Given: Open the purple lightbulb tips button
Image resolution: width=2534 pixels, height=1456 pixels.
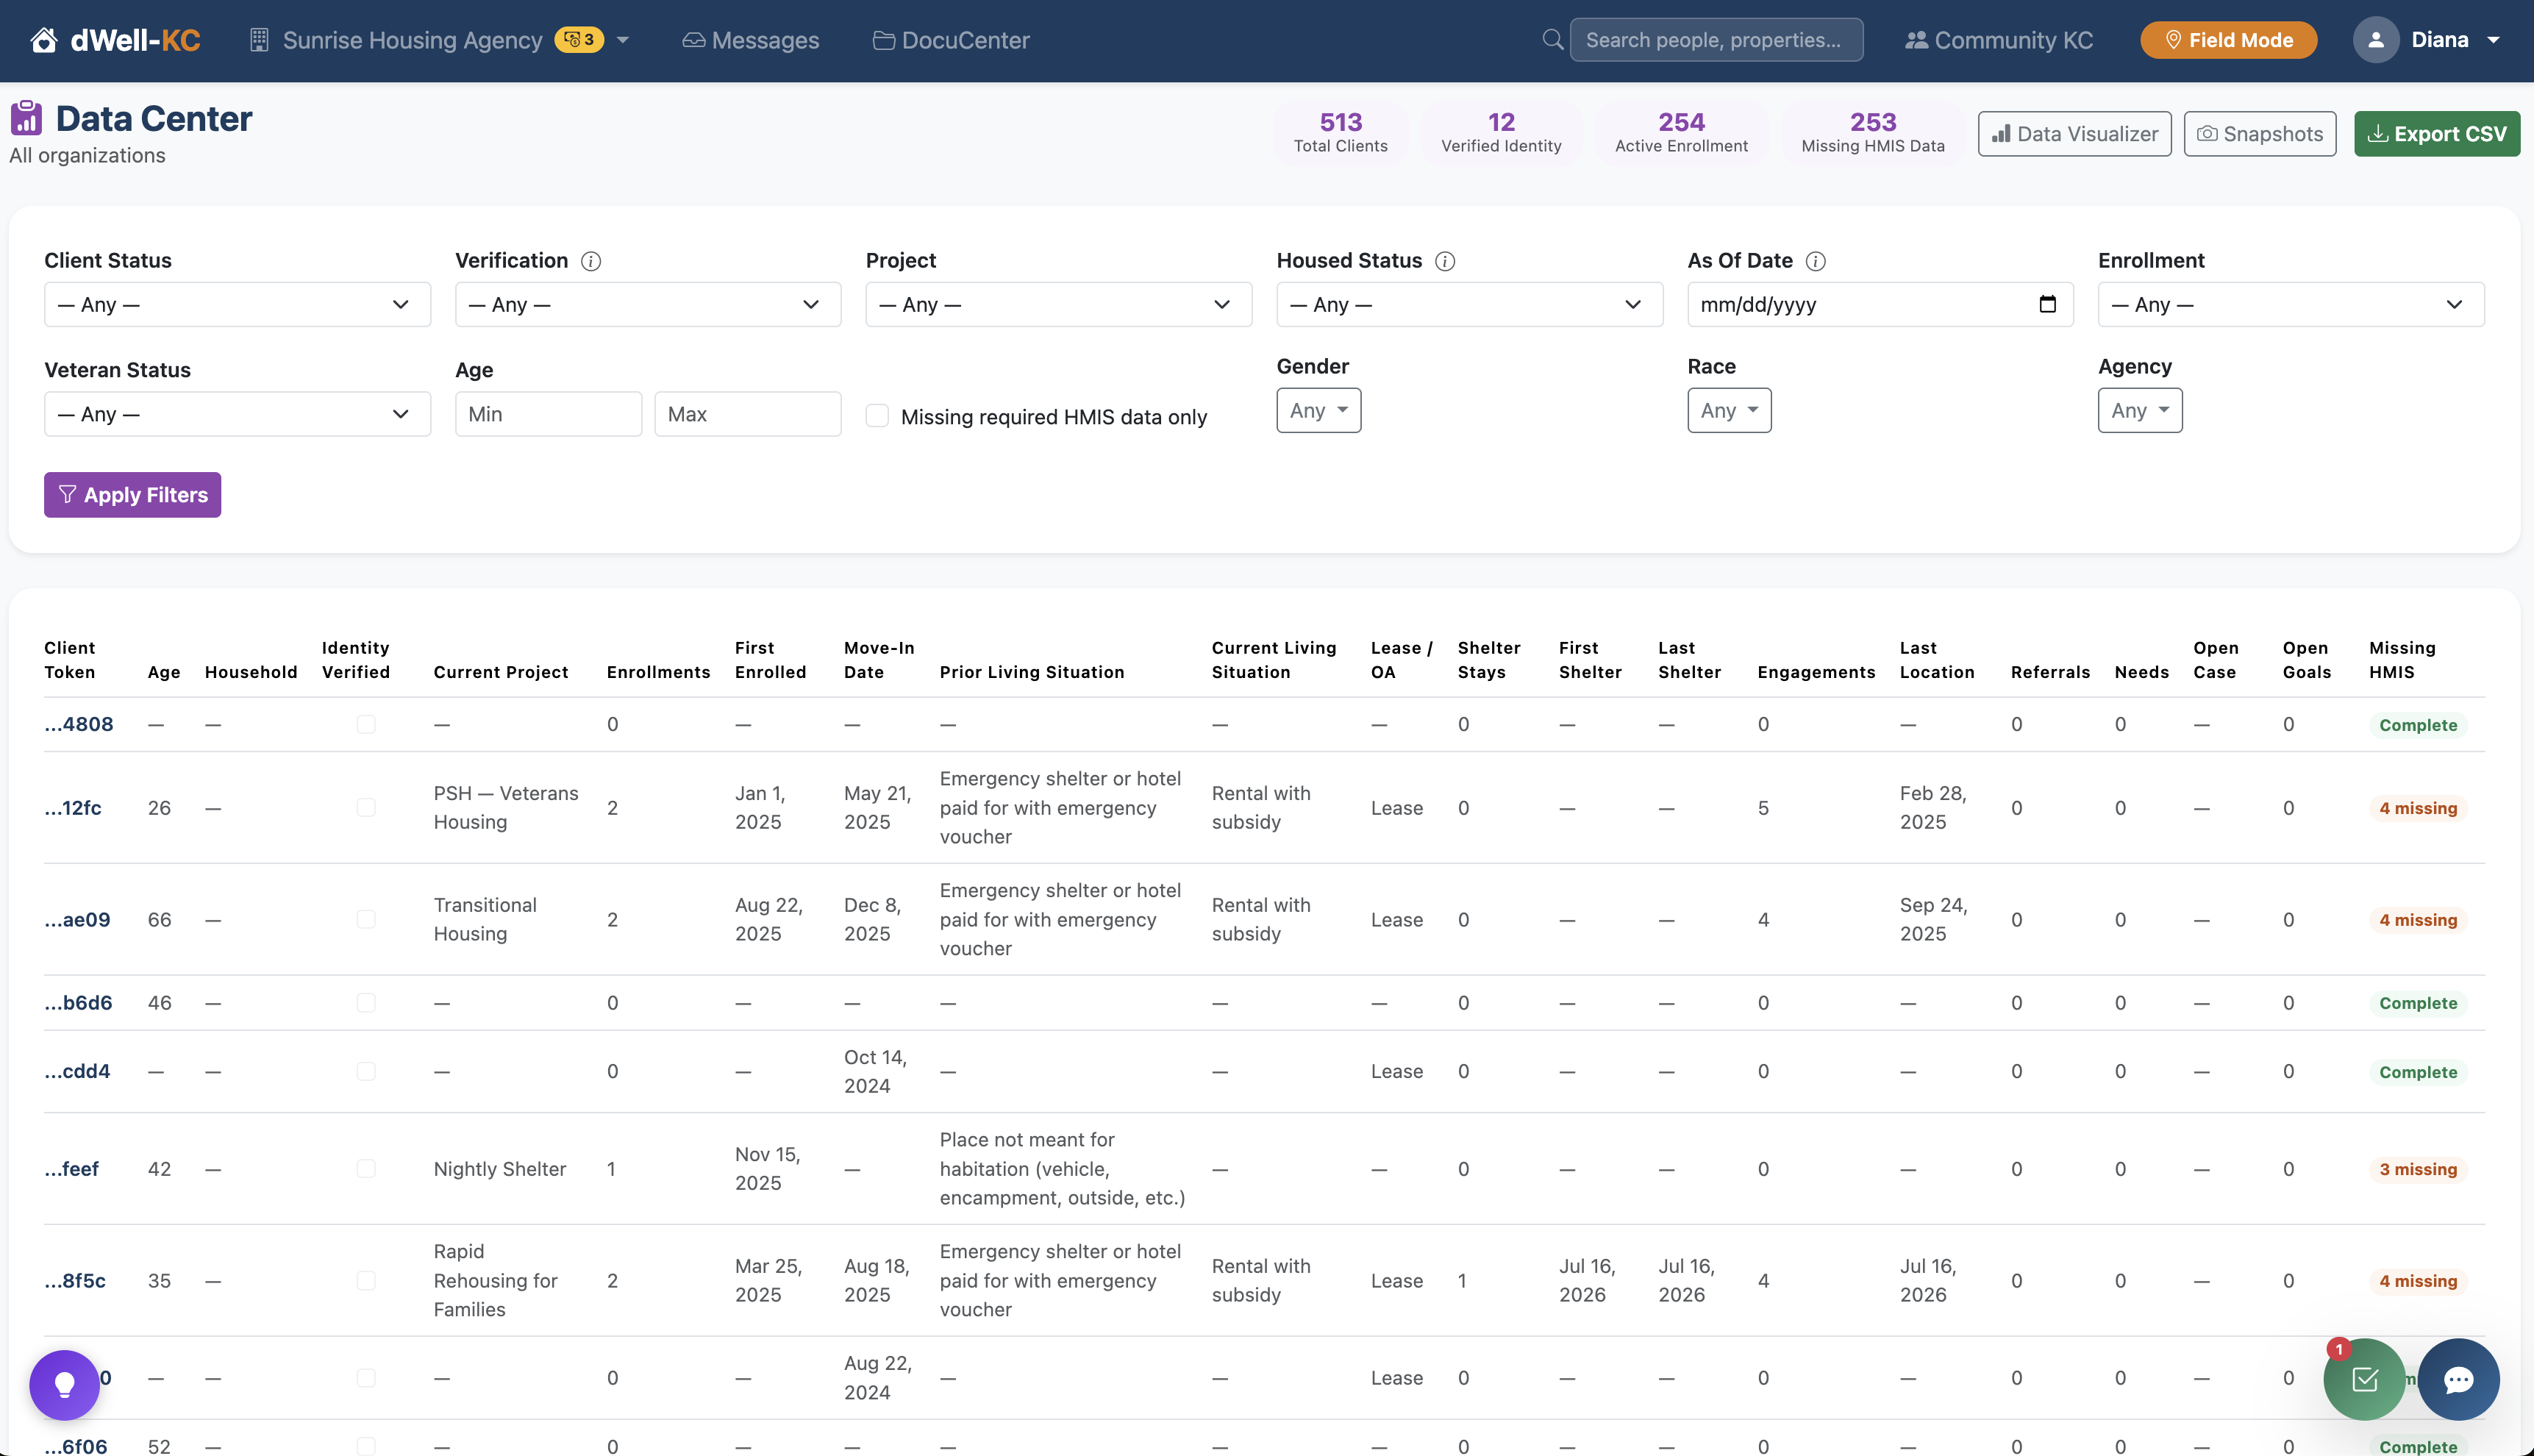Looking at the screenshot, I should click(65, 1385).
